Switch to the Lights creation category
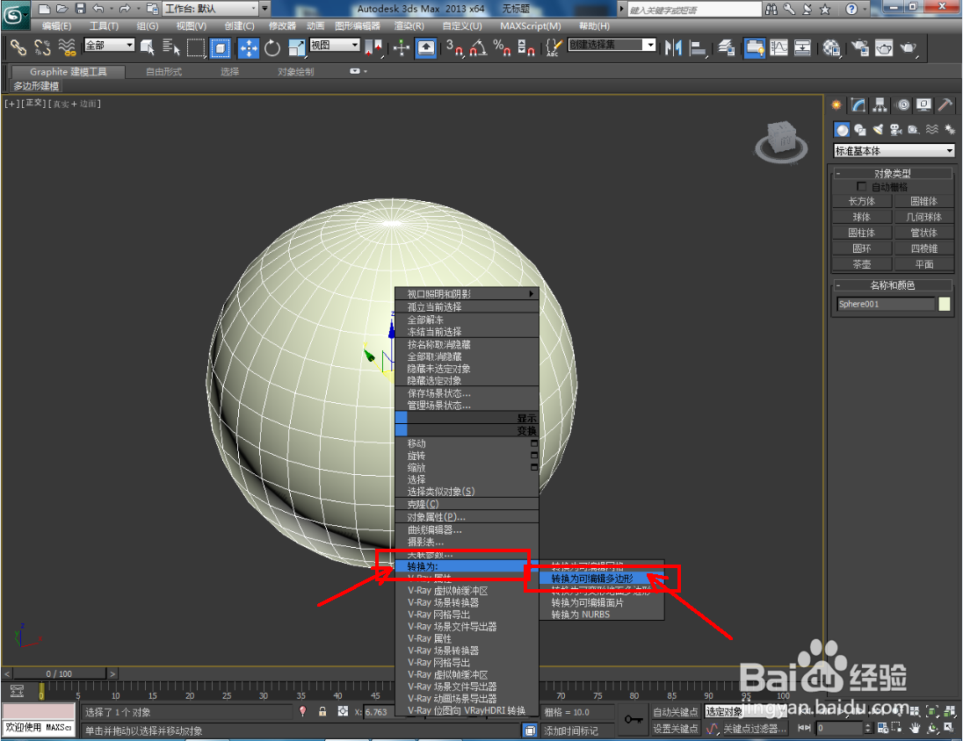 tap(879, 129)
